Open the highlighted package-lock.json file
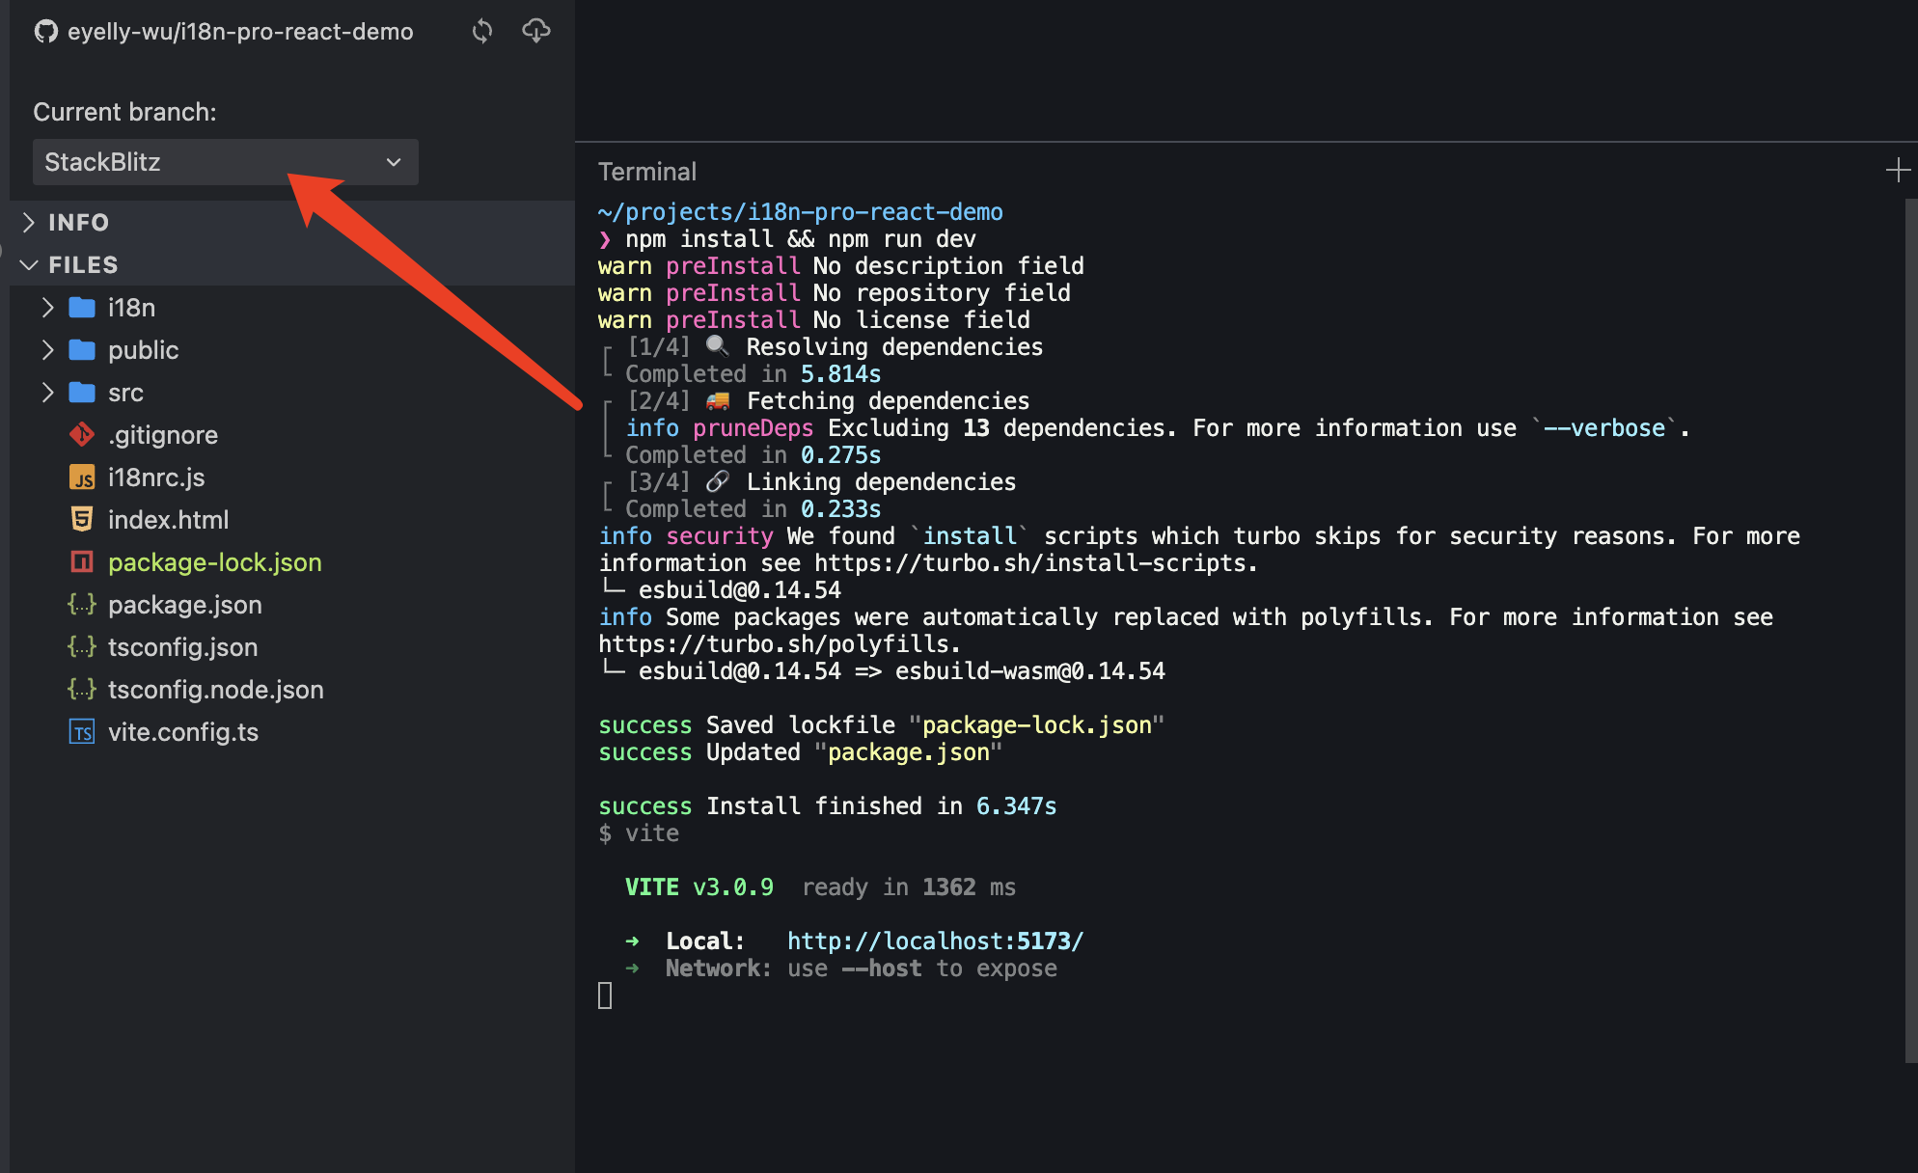 (x=214, y=562)
